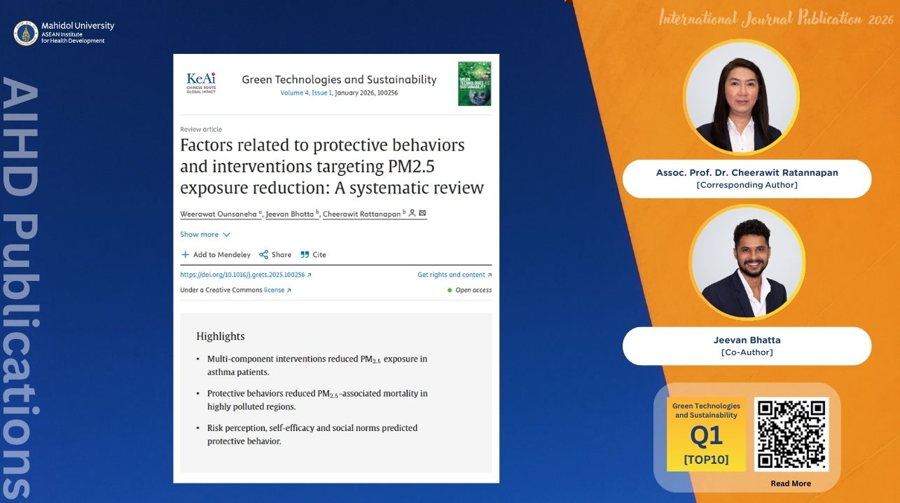Screen dimensions: 900x503
Task: Expand the Show more chevron
Action: click(x=226, y=235)
